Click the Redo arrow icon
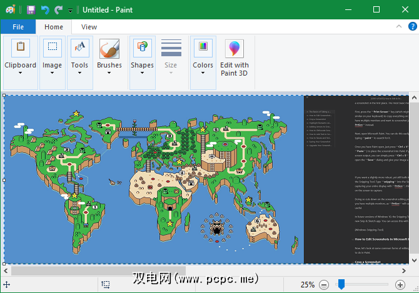 tap(58, 10)
